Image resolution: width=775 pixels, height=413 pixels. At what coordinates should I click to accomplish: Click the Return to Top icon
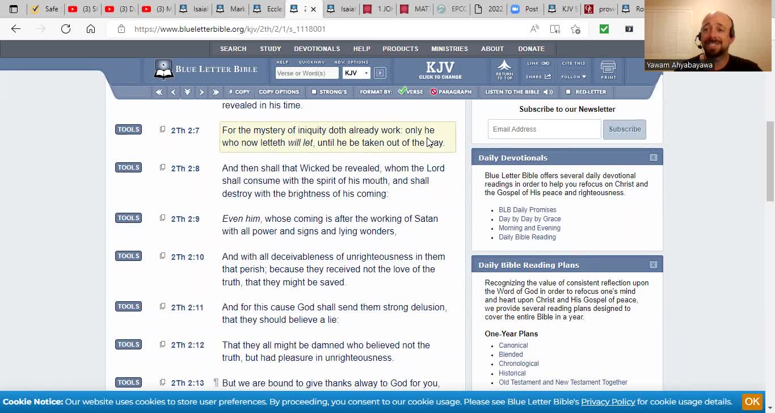(504, 70)
